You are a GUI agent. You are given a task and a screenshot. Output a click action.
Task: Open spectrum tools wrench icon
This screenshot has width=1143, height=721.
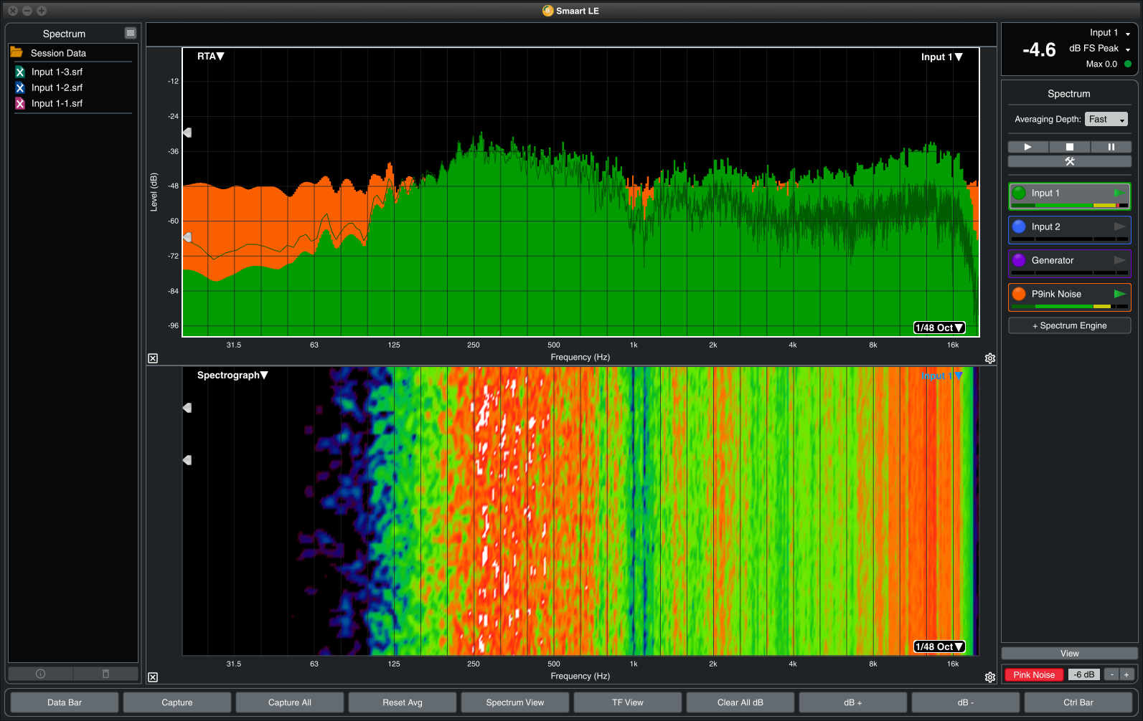point(1070,161)
